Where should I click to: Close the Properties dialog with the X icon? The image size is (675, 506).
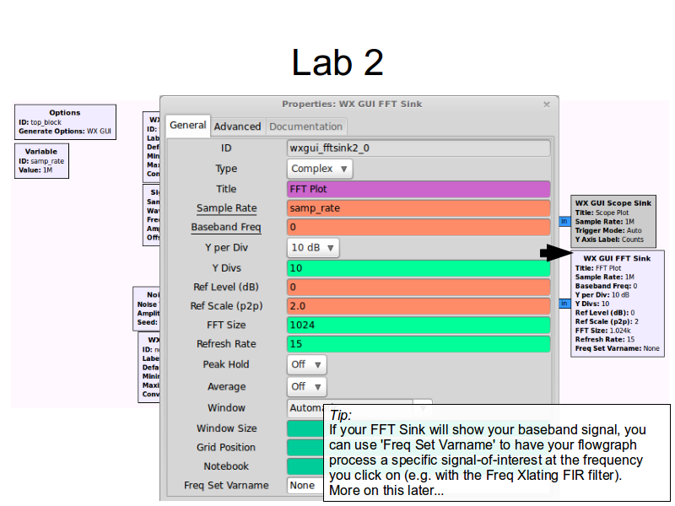[x=547, y=105]
